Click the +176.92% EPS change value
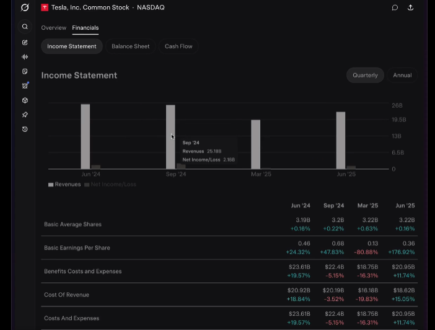Screen dimensions: 435x330 402,252
